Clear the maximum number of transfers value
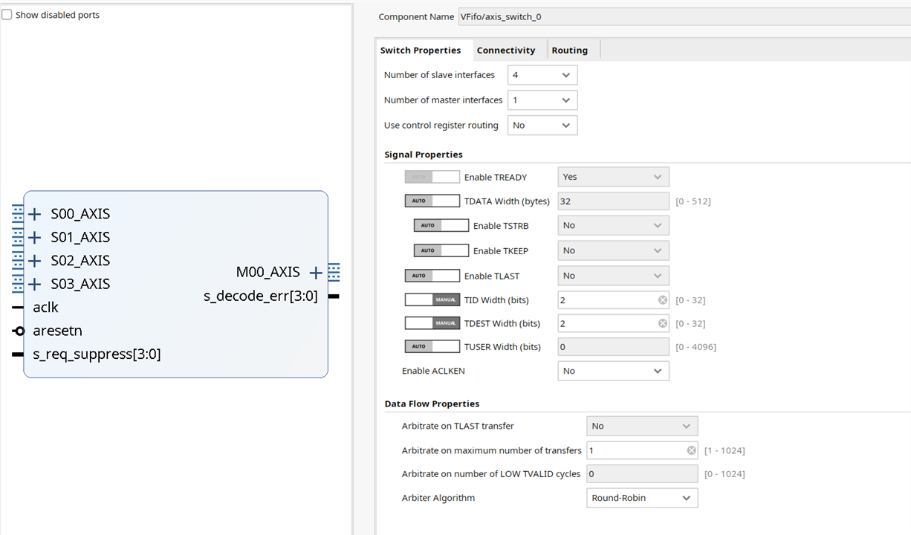 click(691, 450)
